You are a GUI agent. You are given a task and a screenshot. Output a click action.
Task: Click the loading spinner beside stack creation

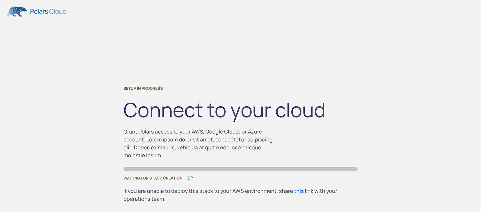[190, 178]
